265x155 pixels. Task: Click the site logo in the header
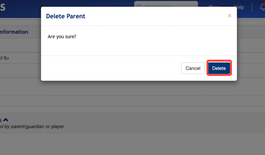click(x=3, y=7)
